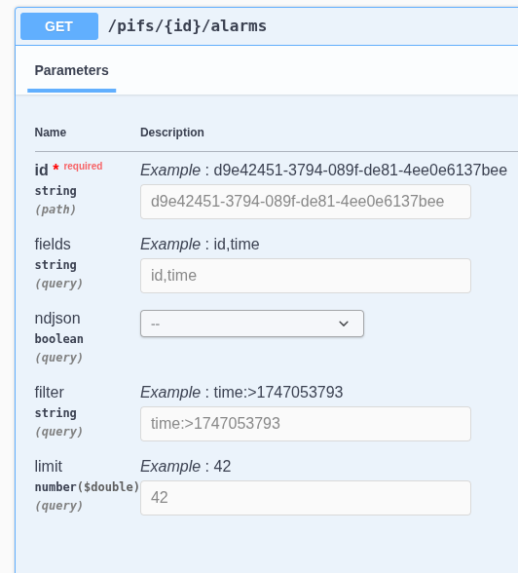Screen dimensions: 518x573
Task: Click the chevron arrow in ndjson select
Action: (x=344, y=324)
